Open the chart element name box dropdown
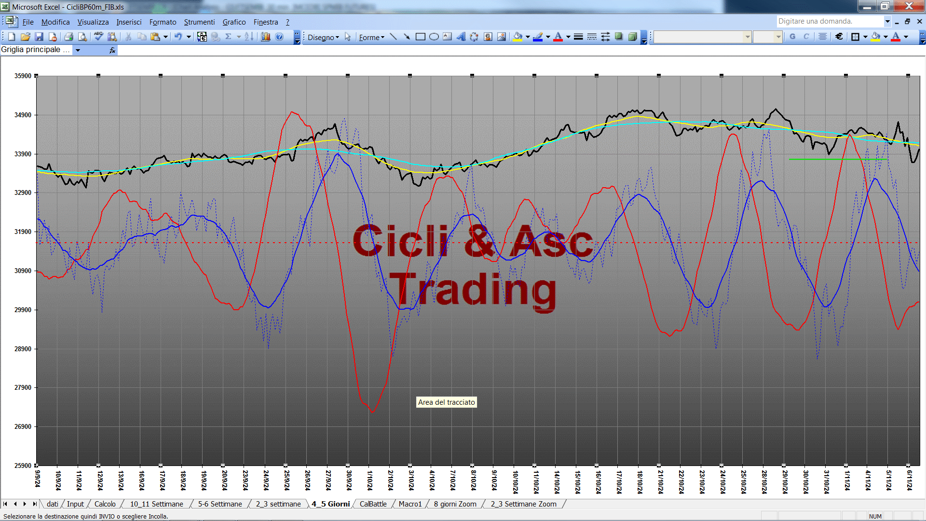 [78, 50]
